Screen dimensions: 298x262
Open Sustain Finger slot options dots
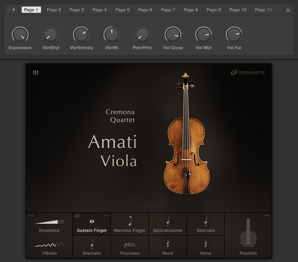click(107, 216)
